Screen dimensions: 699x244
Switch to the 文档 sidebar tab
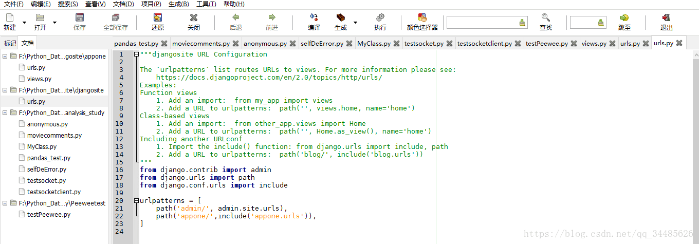27,43
